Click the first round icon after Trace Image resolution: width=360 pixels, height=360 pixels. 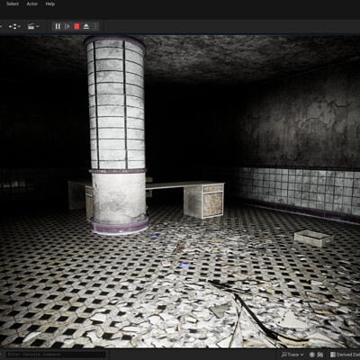[312, 355]
